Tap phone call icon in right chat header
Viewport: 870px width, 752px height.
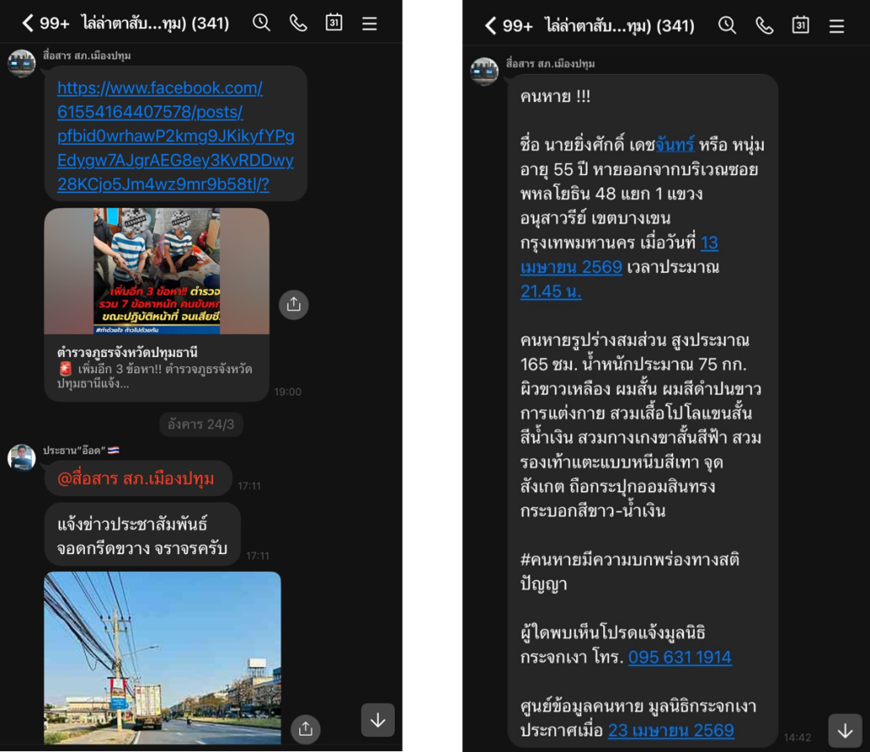click(764, 25)
